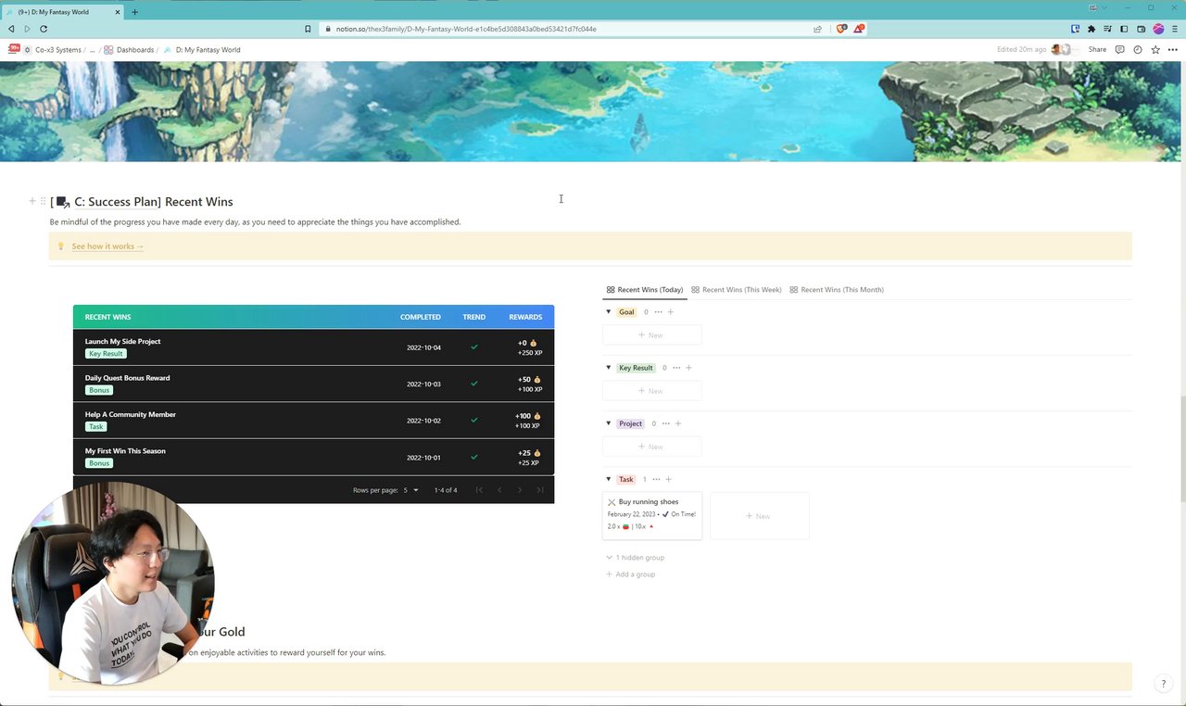Open the Notion help question mark button
Image resolution: width=1186 pixels, height=706 pixels.
point(1164,684)
